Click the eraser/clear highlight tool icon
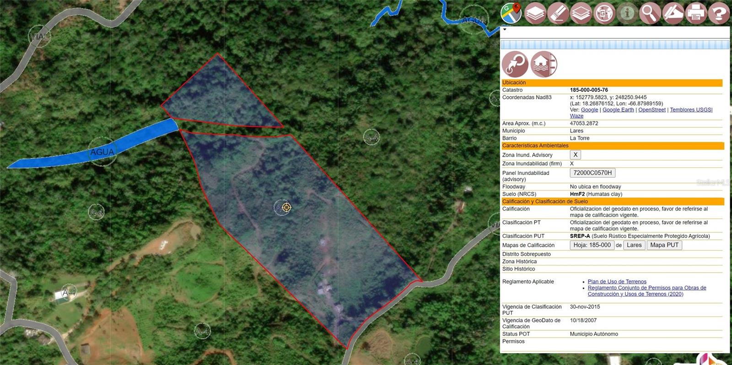Image resolution: width=732 pixels, height=365 pixels. pyautogui.click(x=558, y=13)
